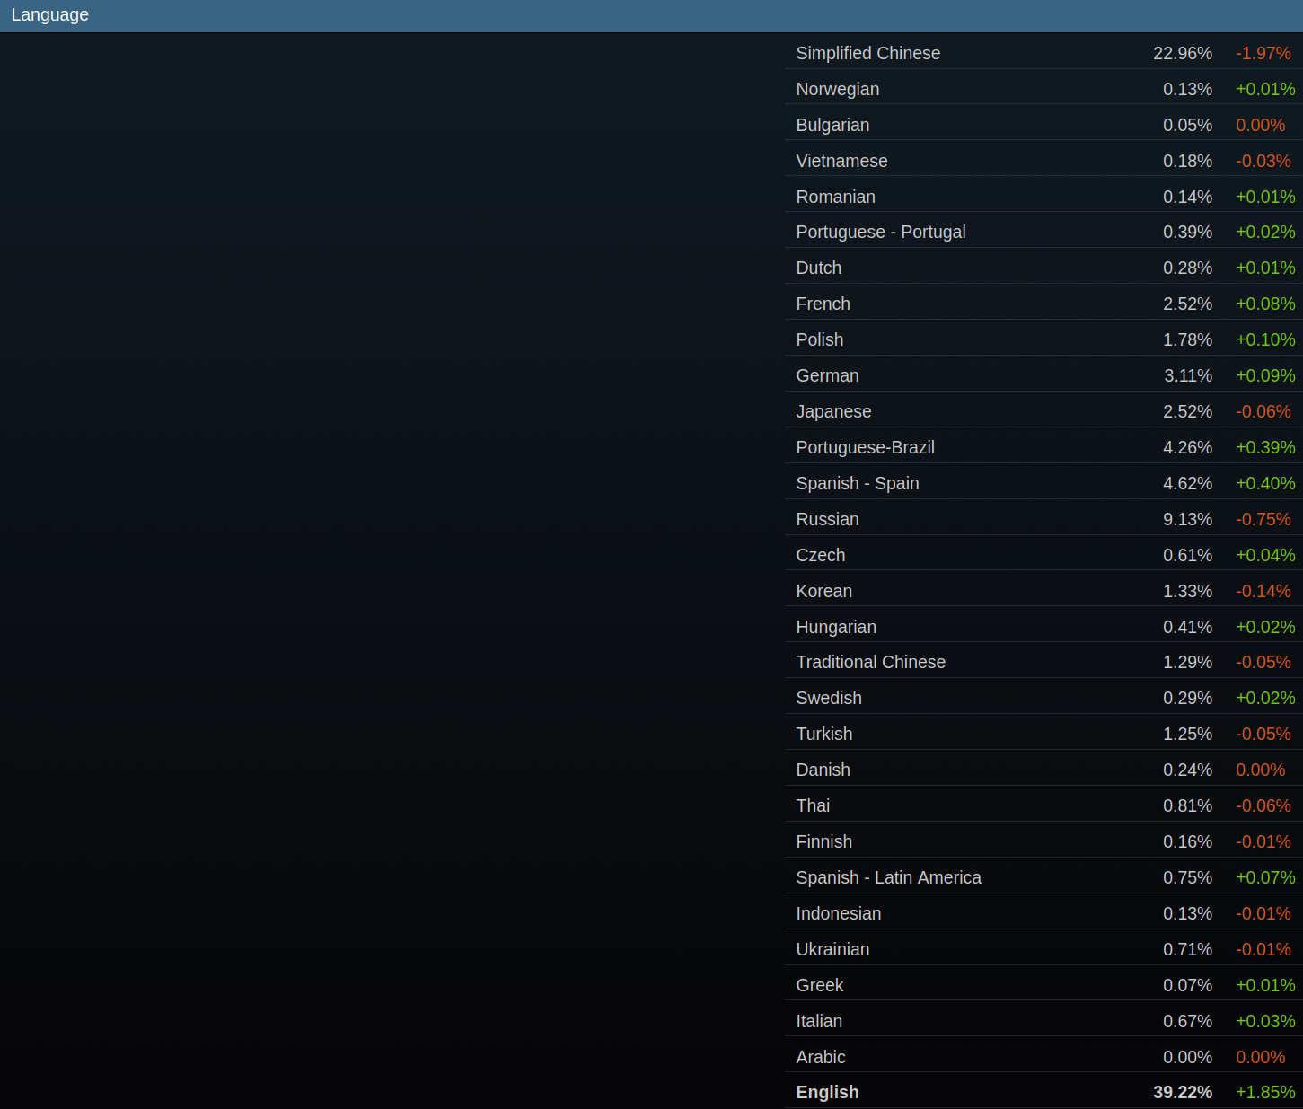The height and width of the screenshot is (1109, 1303).
Task: Select the Czech language label
Action: coord(821,555)
